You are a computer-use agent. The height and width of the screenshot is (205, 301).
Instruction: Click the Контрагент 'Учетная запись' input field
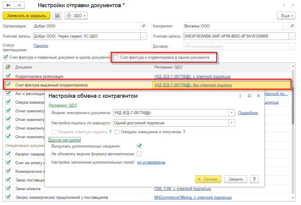(x=236, y=36)
